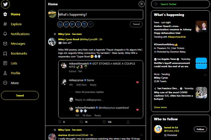Follow the Invest In Ed account

coord(200,129)
